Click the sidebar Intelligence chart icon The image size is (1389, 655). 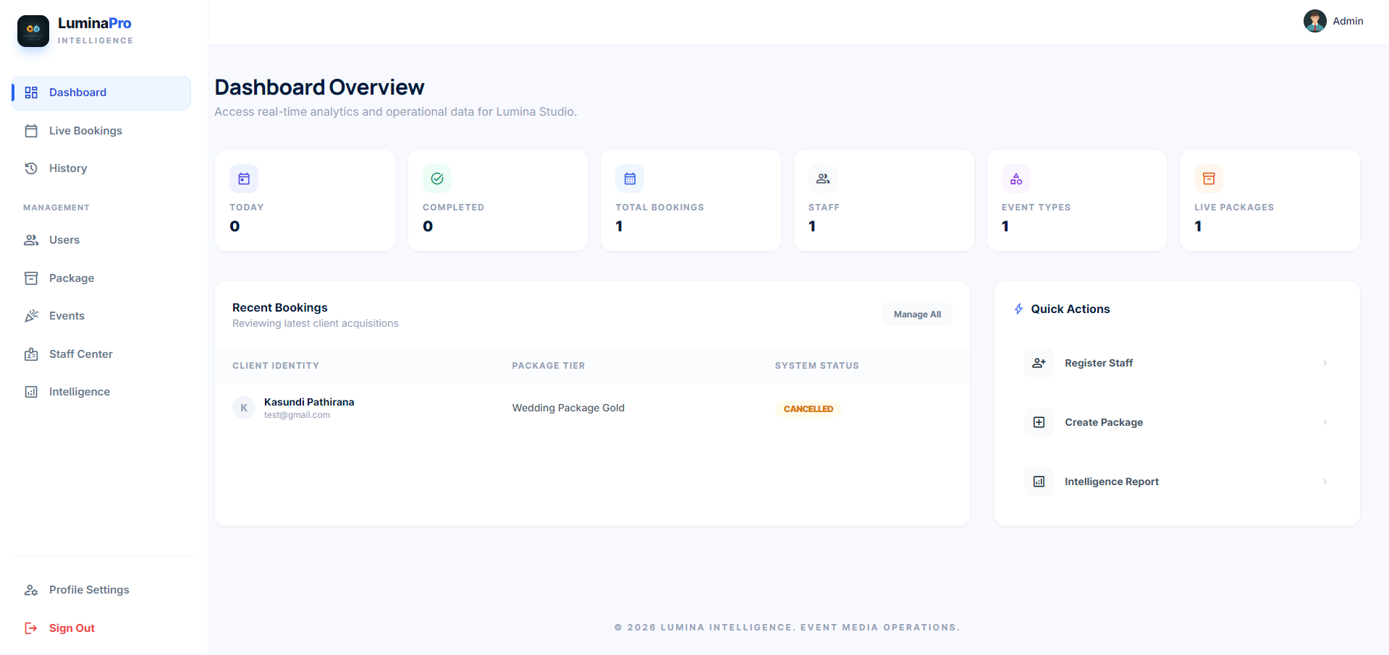tap(31, 392)
